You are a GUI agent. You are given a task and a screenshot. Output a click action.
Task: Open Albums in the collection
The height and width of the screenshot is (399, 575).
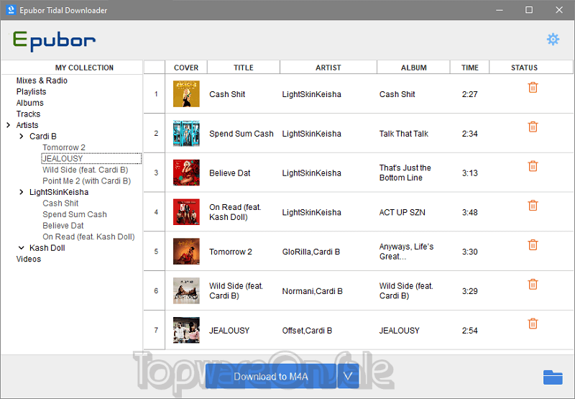[29, 103]
